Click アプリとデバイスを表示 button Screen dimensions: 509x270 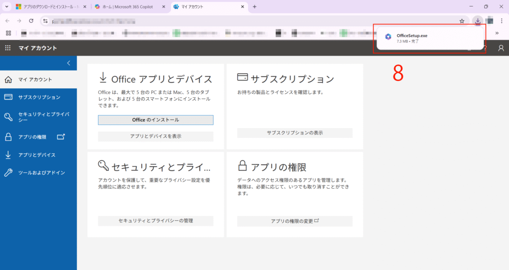coord(156,136)
